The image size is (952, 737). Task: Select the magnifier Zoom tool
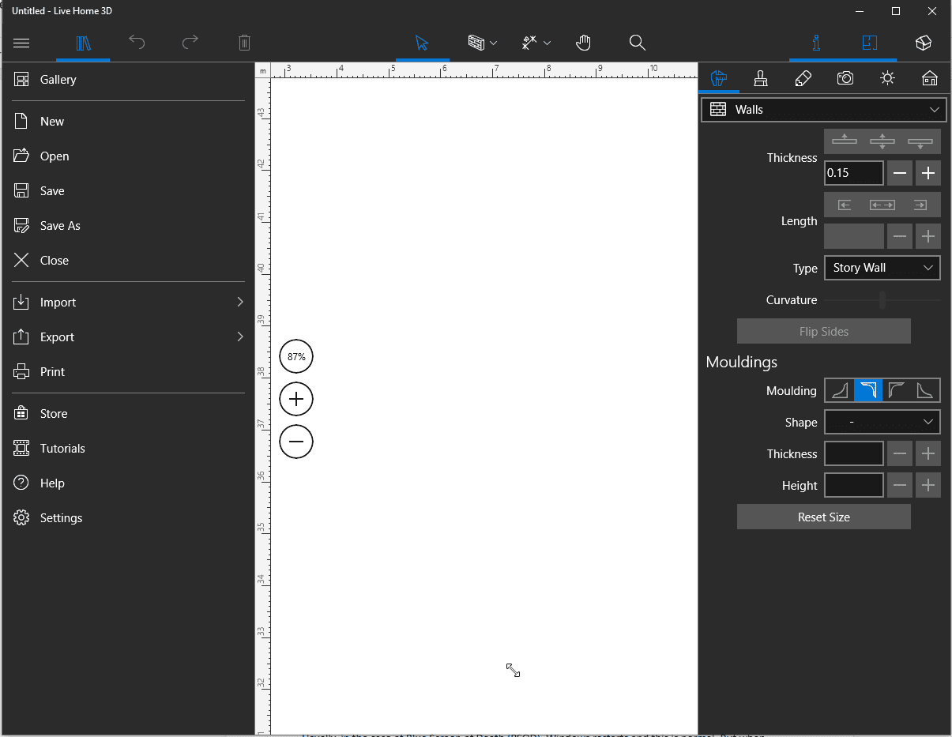click(638, 43)
